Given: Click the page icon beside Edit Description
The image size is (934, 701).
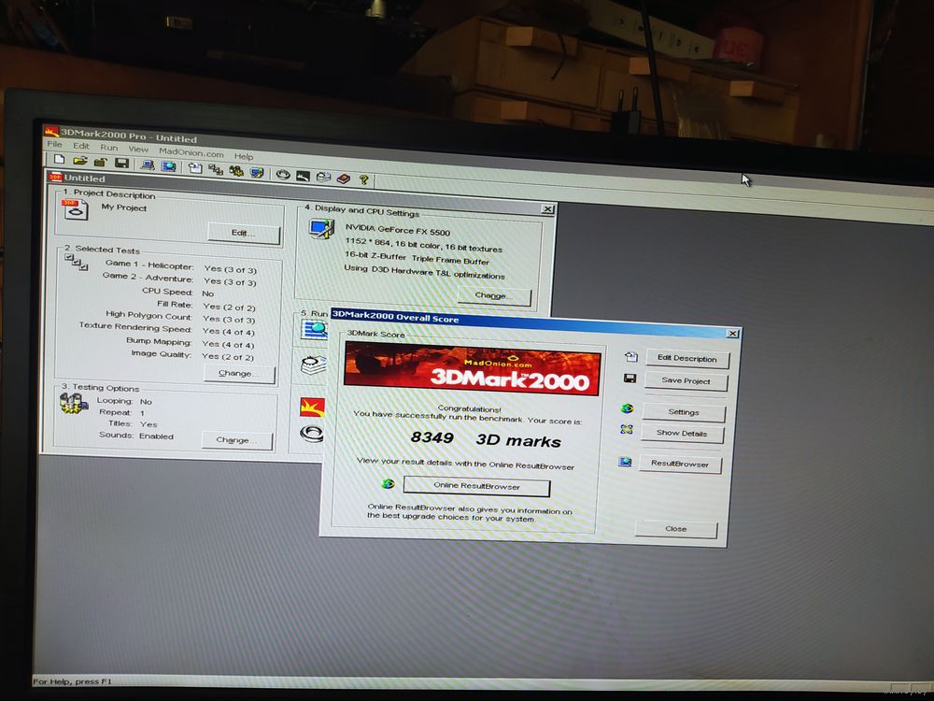Looking at the screenshot, I should pyautogui.click(x=630, y=356).
